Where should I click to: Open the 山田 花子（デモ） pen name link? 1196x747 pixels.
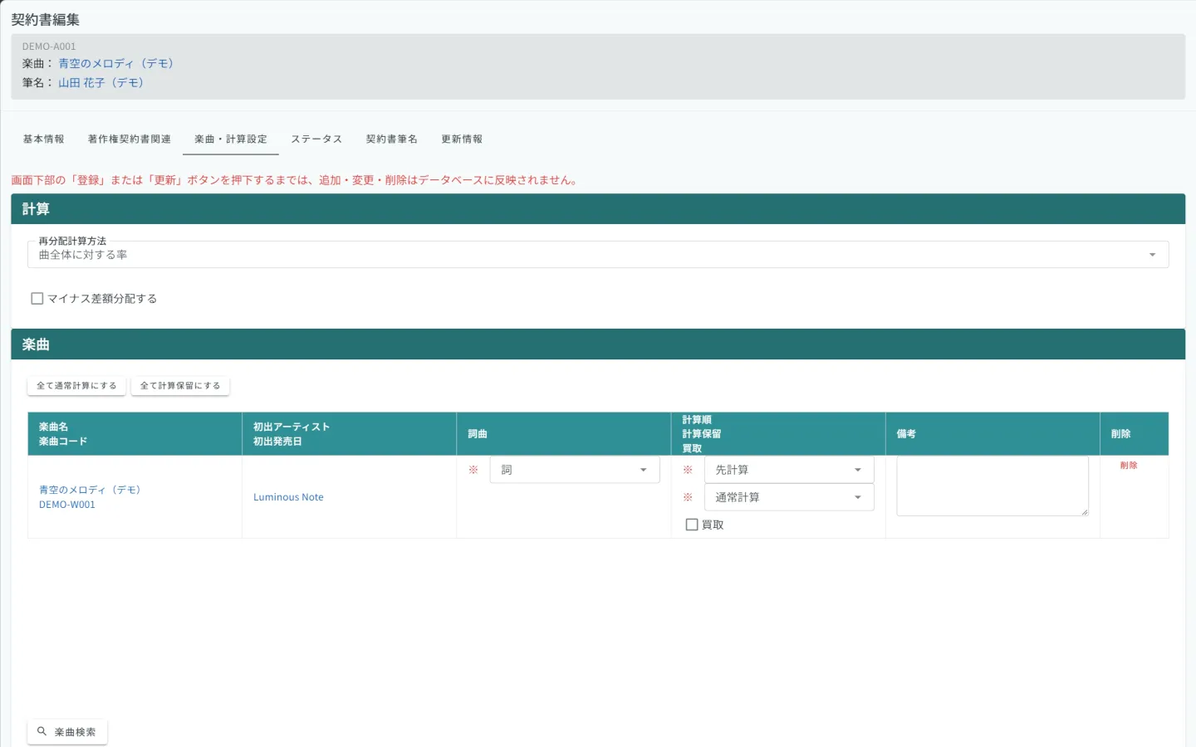100,82
